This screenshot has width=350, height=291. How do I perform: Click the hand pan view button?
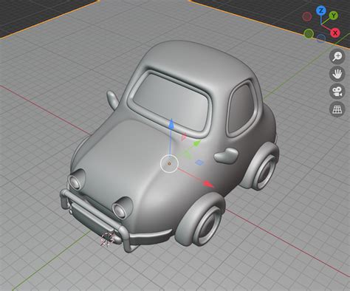point(337,74)
